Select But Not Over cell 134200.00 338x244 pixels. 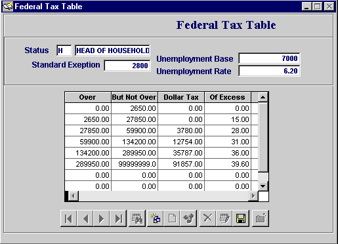[x=135, y=142]
